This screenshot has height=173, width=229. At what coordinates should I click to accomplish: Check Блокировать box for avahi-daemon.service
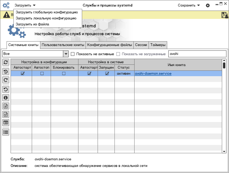[x=64, y=74]
